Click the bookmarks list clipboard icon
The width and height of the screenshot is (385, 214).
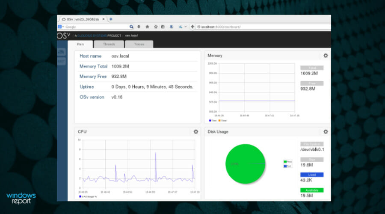coord(163,27)
